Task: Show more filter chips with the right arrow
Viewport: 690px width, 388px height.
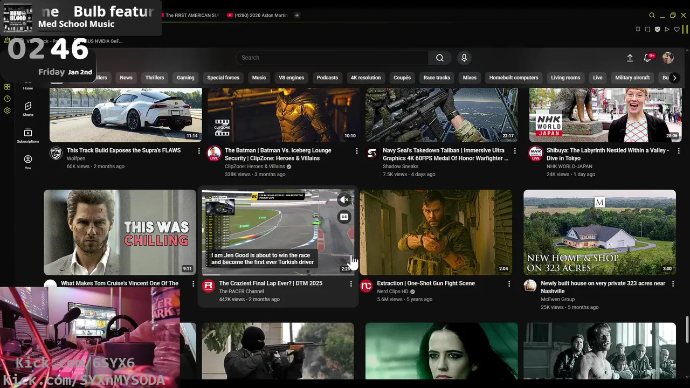Action: click(674, 78)
